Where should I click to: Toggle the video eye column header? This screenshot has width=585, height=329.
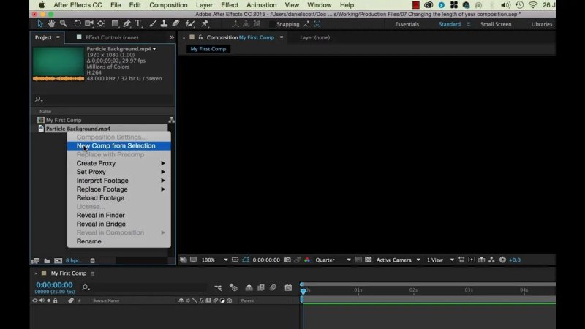[x=34, y=300]
